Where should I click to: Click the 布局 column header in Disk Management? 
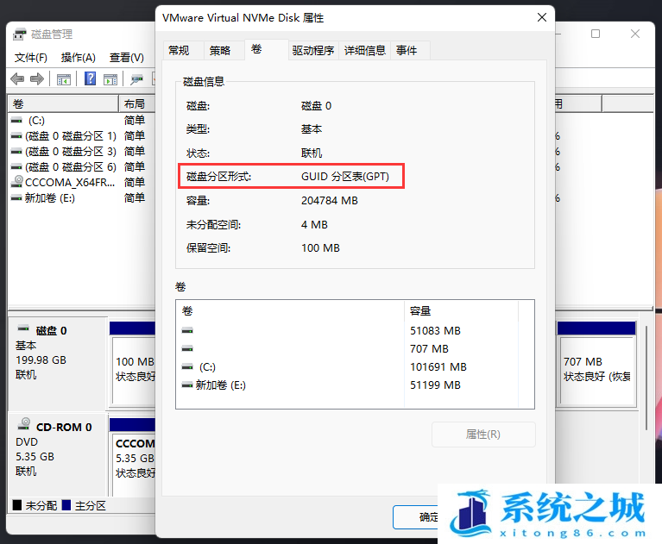(137, 103)
